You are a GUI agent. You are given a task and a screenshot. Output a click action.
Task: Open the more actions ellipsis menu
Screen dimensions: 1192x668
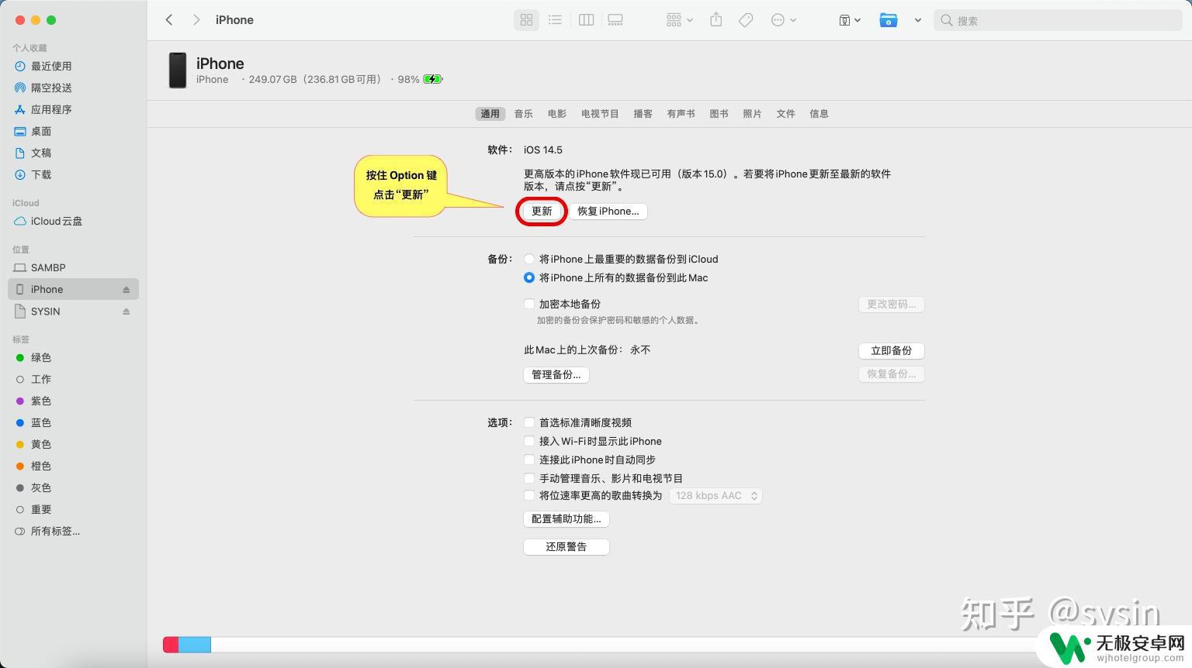pos(783,20)
